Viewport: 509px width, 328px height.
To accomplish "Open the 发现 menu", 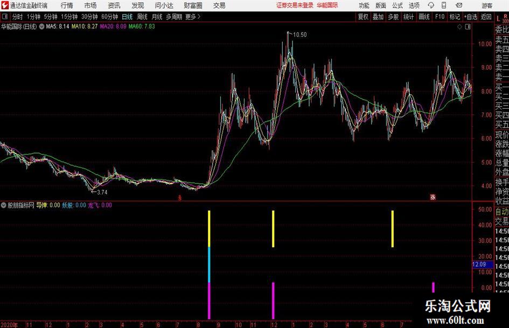I will 138,5.
